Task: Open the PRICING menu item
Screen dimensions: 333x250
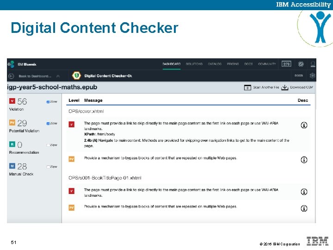Action: (233, 64)
